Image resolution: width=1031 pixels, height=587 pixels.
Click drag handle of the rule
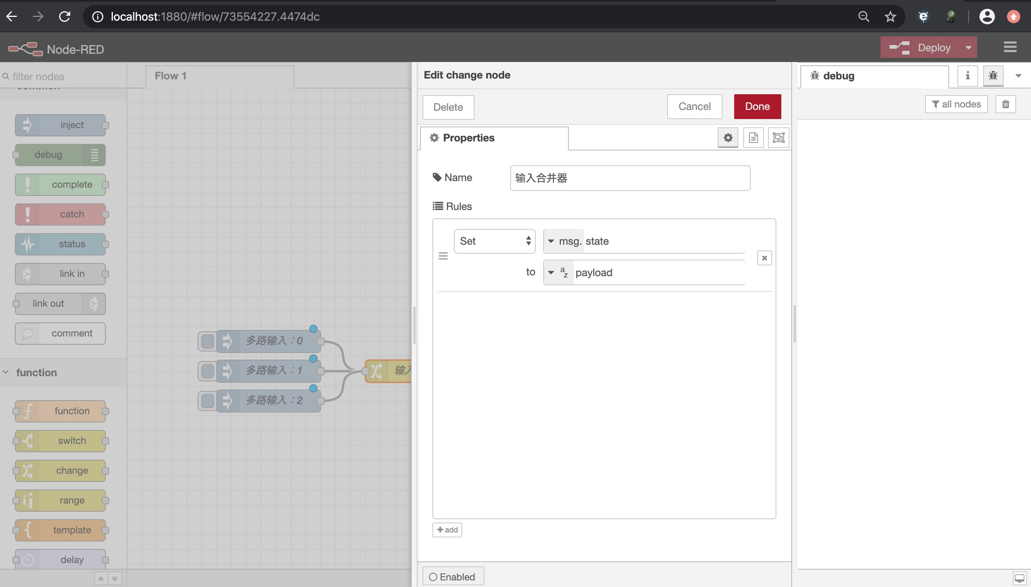(443, 256)
